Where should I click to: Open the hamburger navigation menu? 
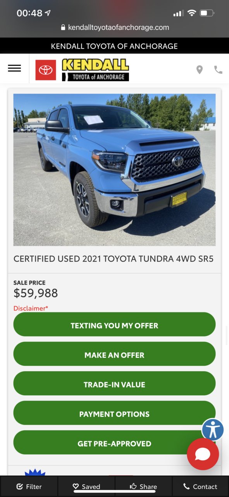14,68
